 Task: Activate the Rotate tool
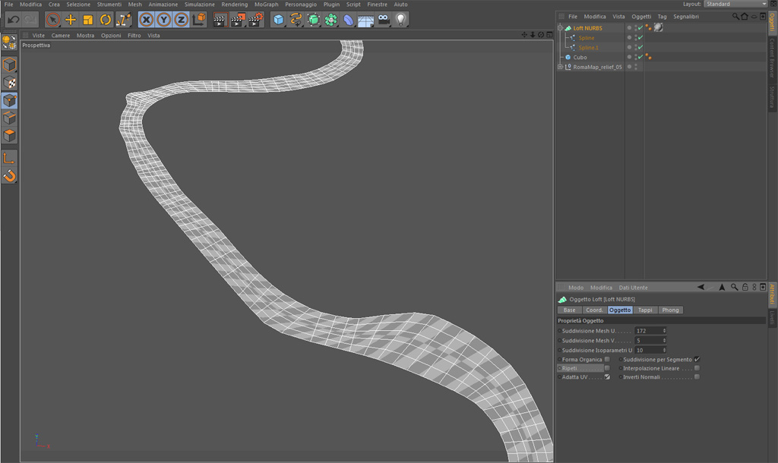(106, 20)
